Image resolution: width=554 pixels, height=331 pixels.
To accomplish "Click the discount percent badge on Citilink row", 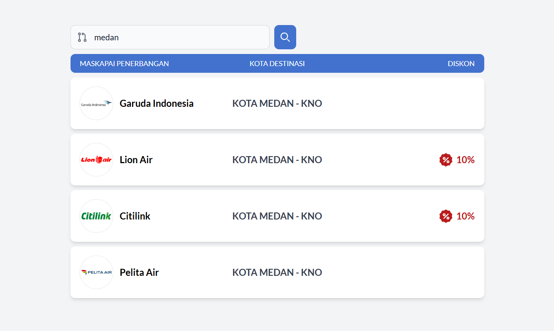I will [x=445, y=216].
